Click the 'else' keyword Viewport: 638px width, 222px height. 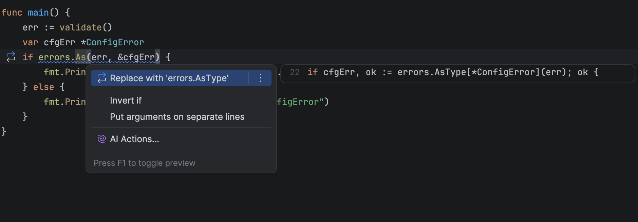[43, 87]
